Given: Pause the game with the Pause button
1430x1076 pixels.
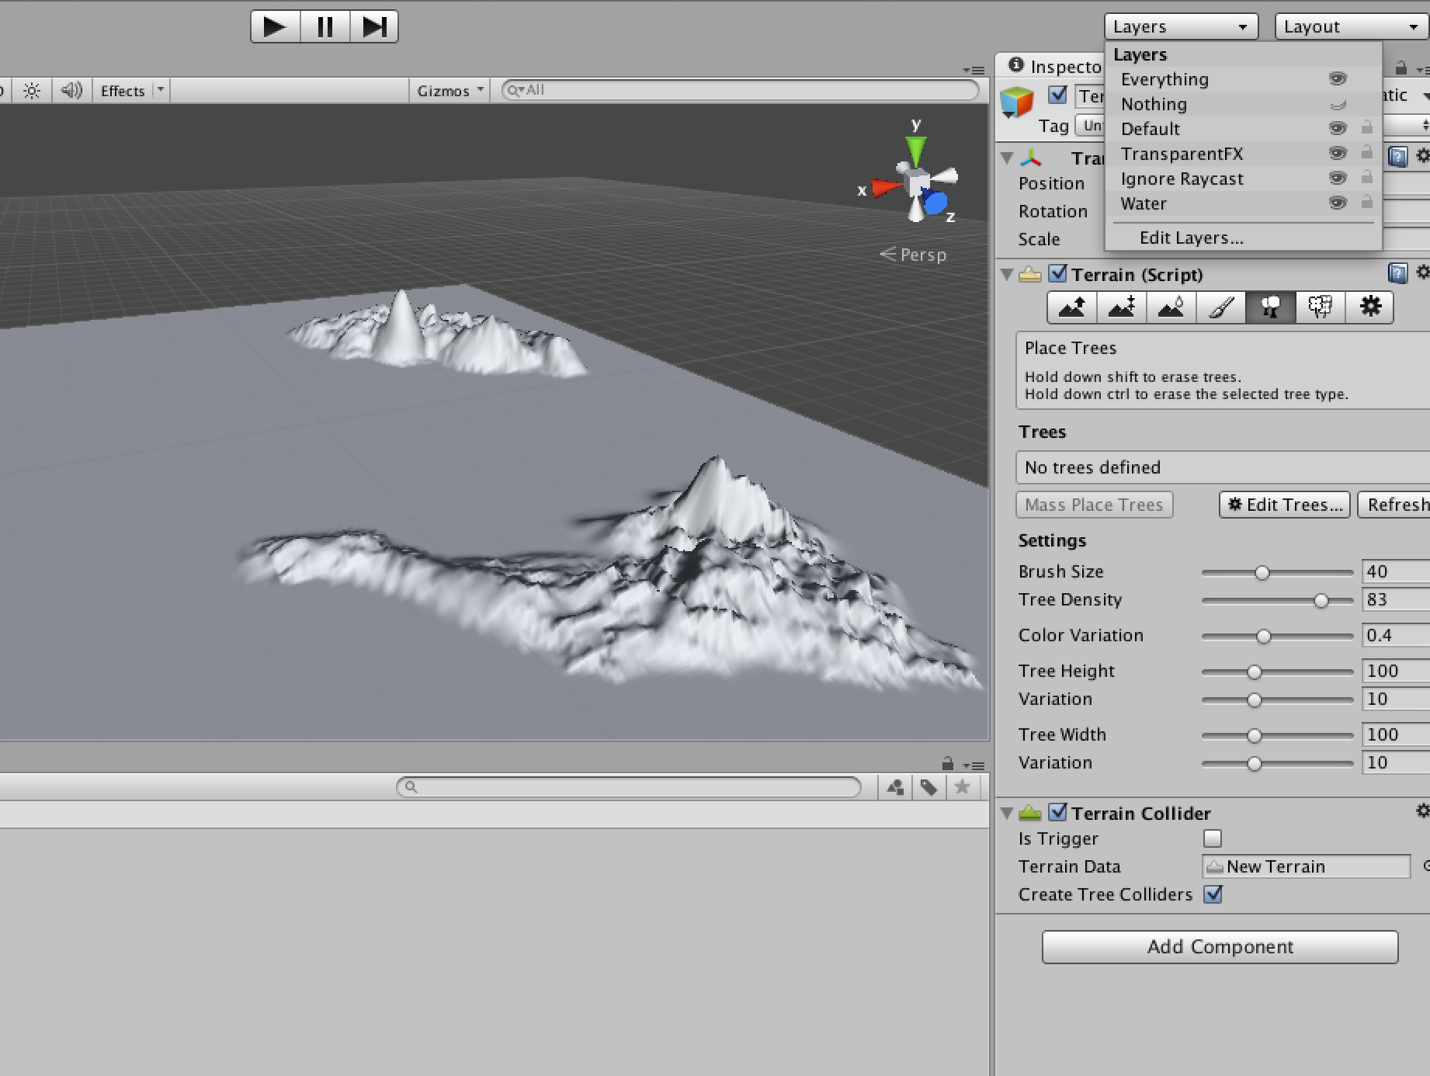Looking at the screenshot, I should point(325,27).
